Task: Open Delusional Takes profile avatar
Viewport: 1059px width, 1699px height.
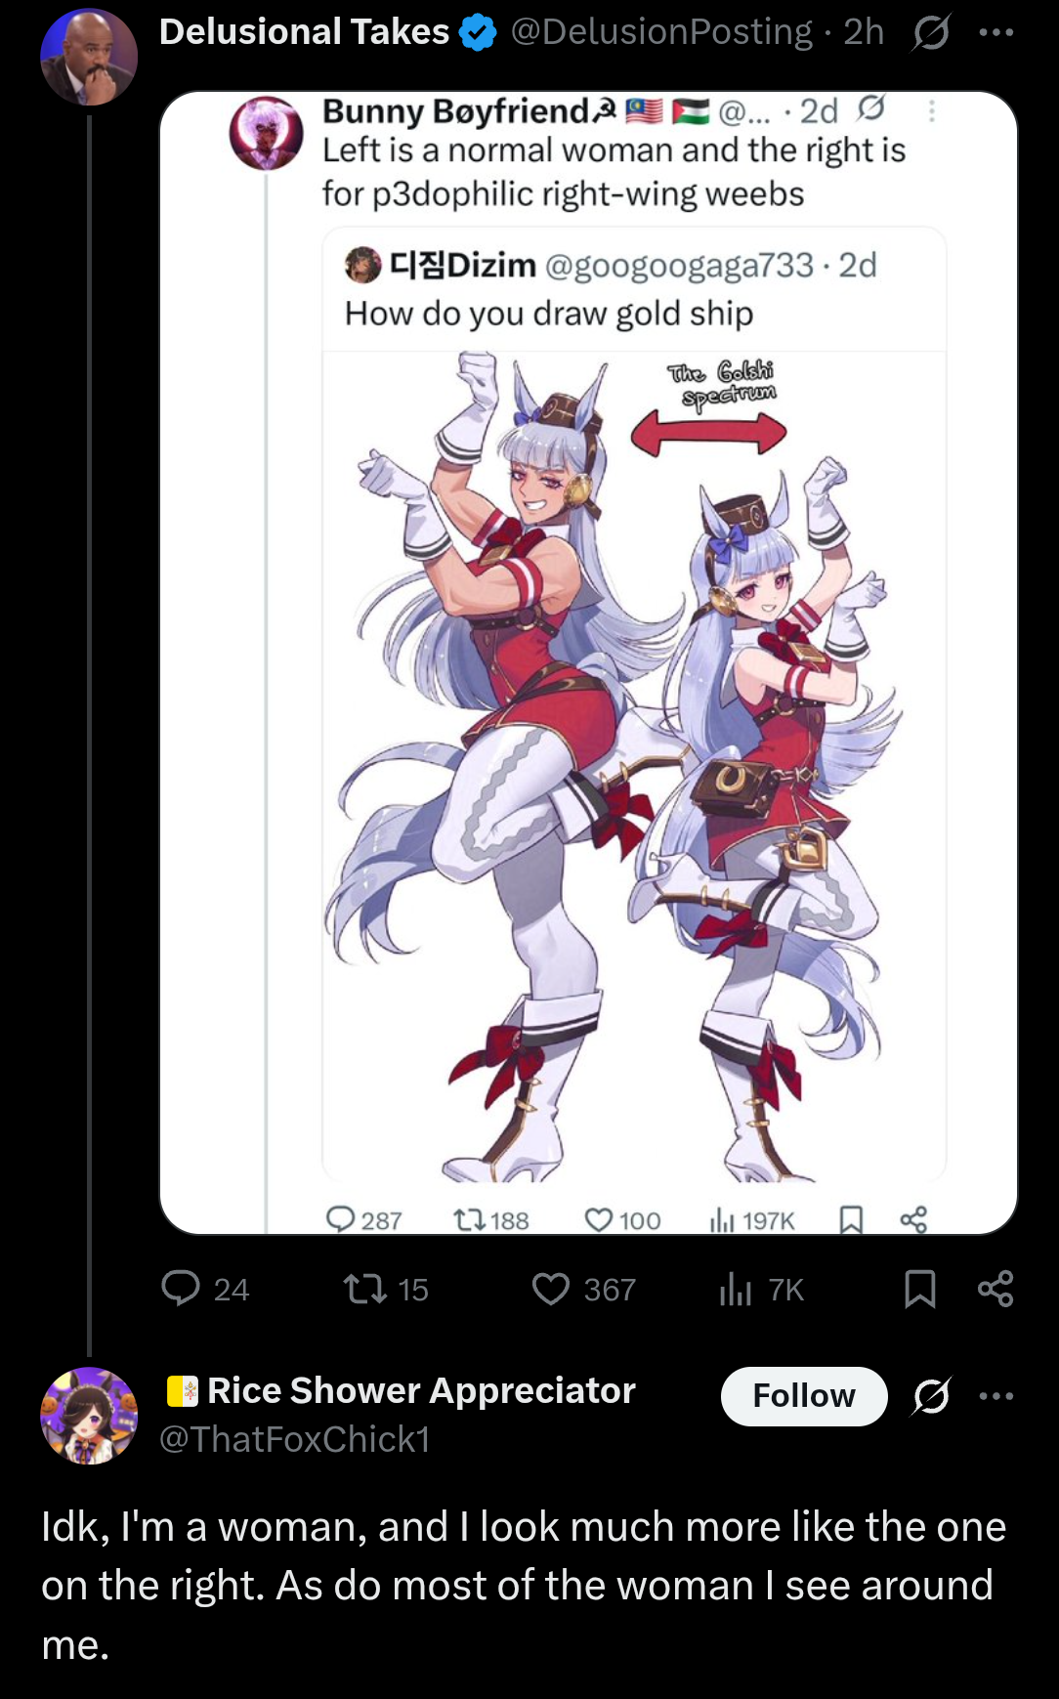Action: tap(89, 57)
